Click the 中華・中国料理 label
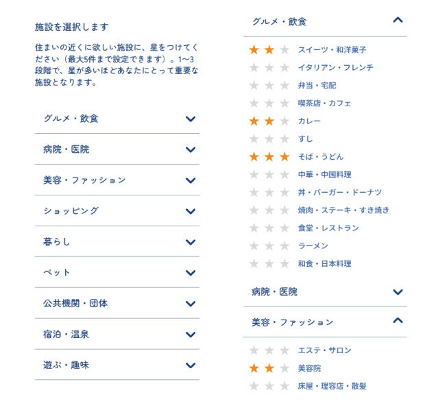The width and height of the screenshot is (447, 408). (324, 175)
